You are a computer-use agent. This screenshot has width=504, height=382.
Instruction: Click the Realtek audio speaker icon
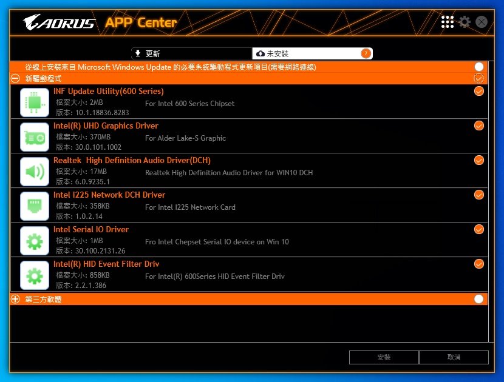[35, 172]
